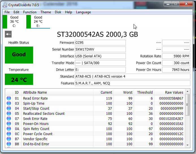Switch to the C: disk tab
This screenshot has width=196, height=154.
click(x=14, y=22)
